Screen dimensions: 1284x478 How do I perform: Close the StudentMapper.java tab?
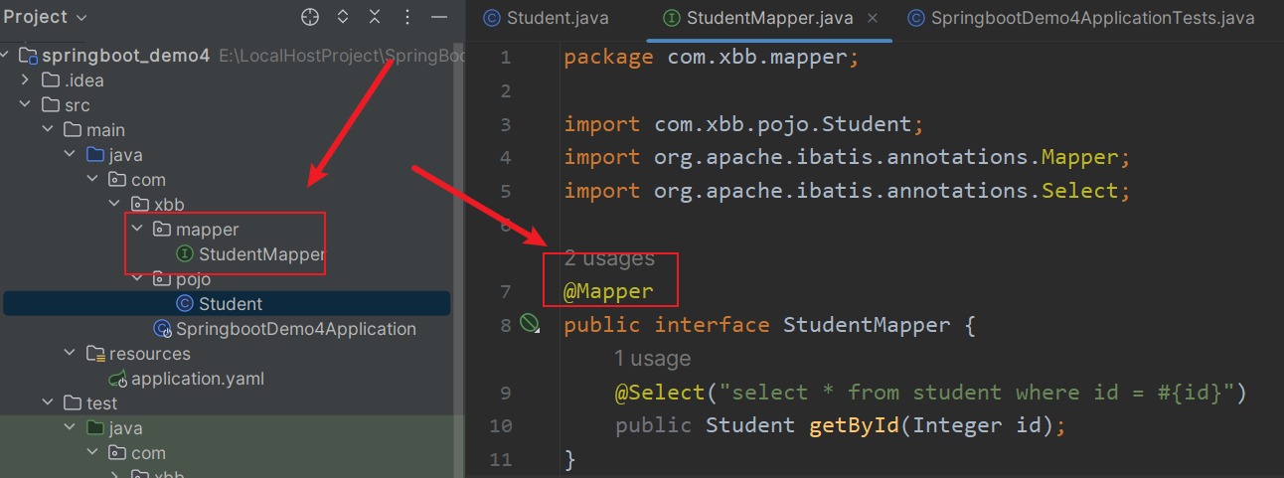coord(873,18)
